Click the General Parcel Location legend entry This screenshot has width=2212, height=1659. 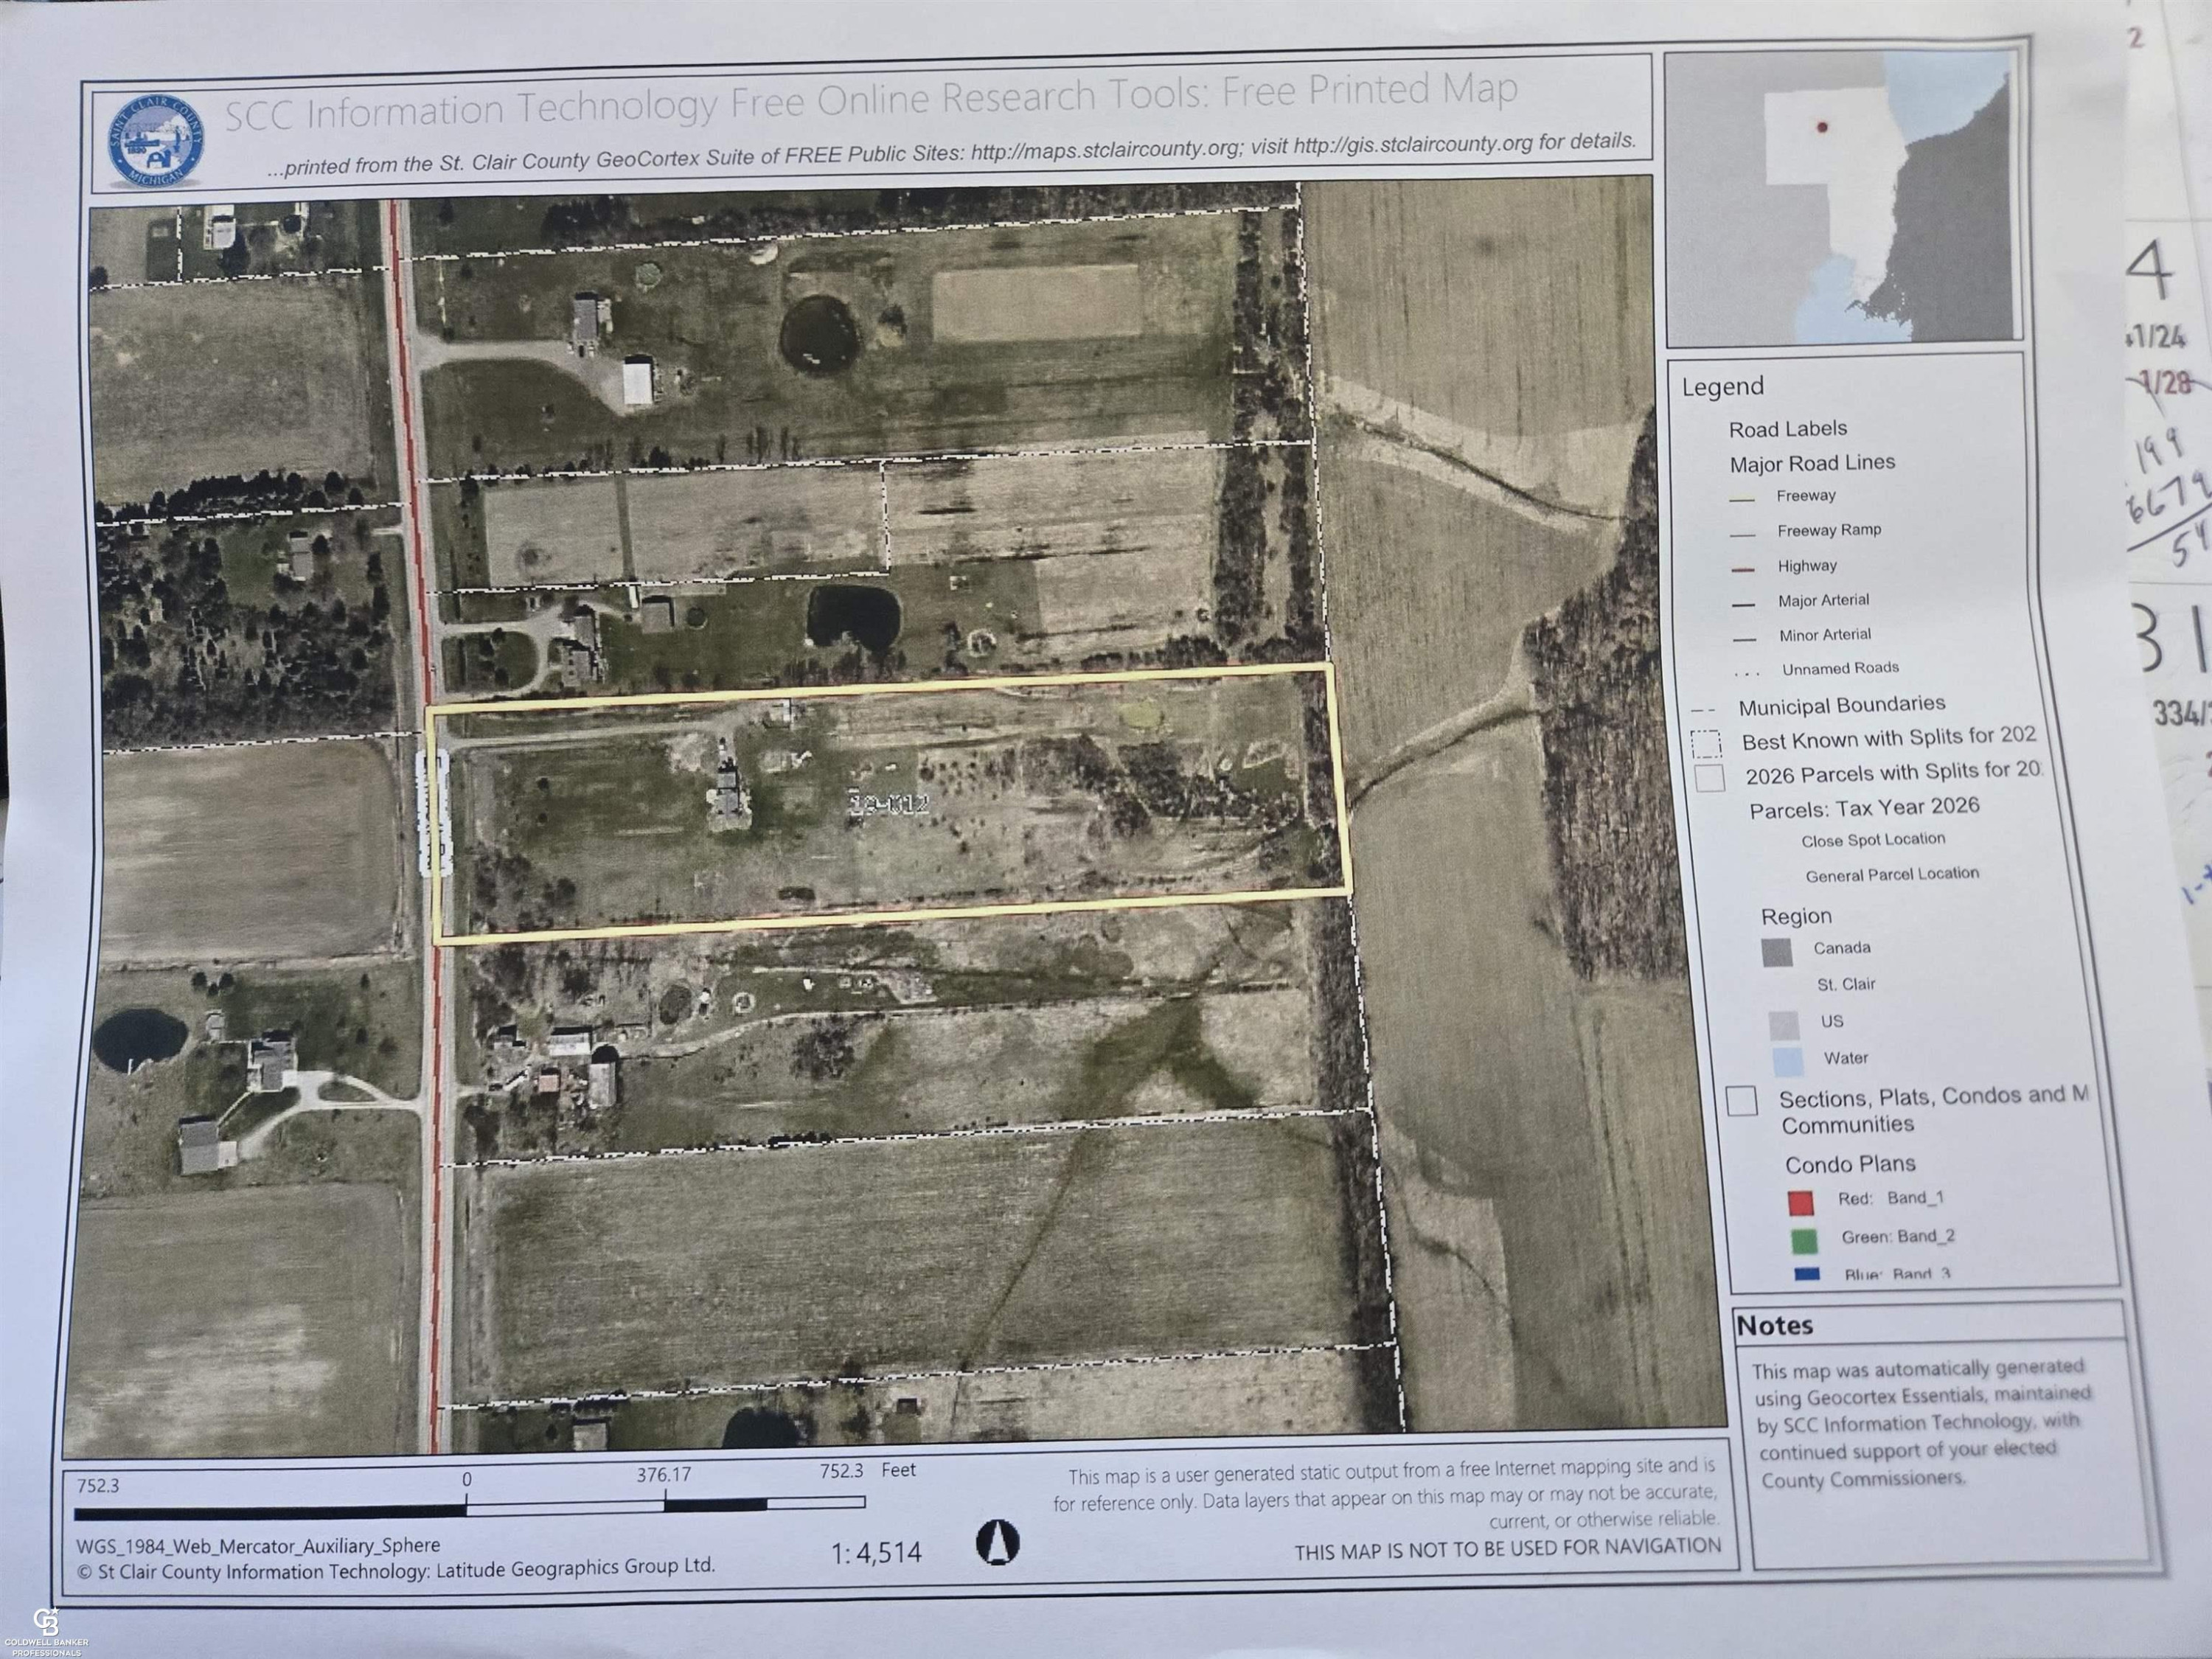[x=1892, y=875]
